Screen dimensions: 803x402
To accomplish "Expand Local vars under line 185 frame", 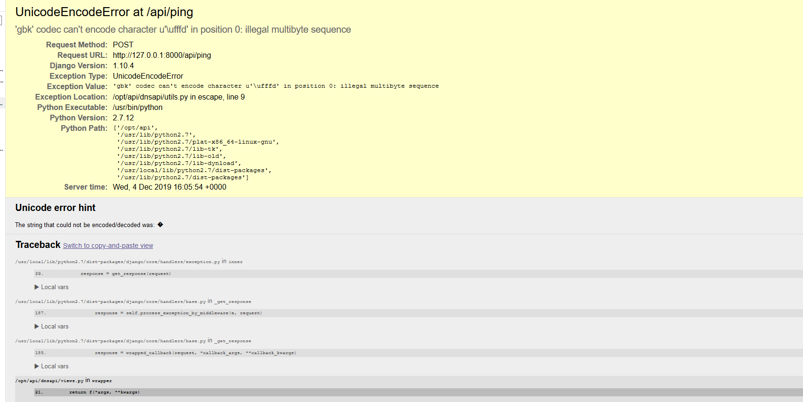I will coord(52,366).
